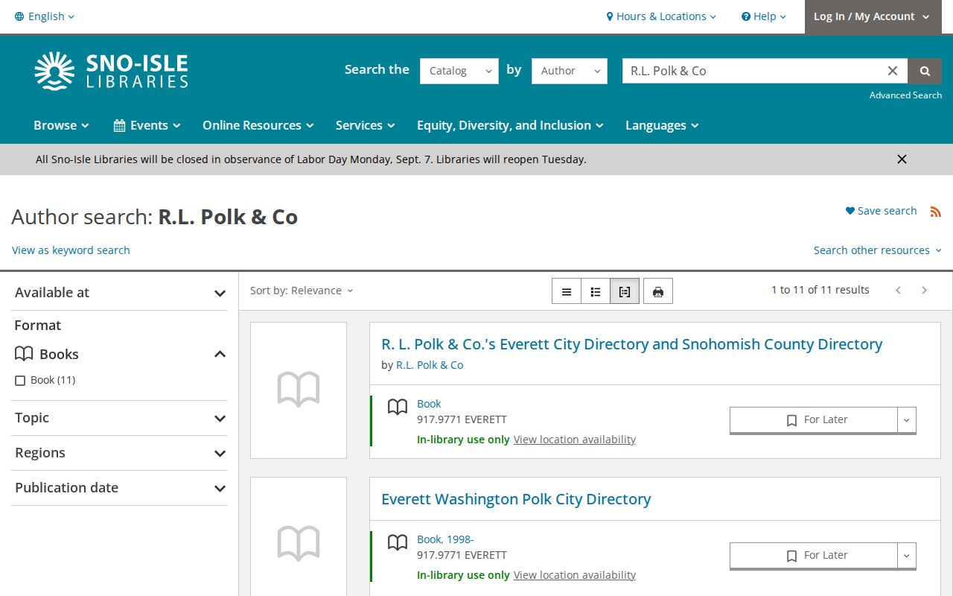Go to next results page
This screenshot has width=953, height=596.
pyautogui.click(x=925, y=291)
